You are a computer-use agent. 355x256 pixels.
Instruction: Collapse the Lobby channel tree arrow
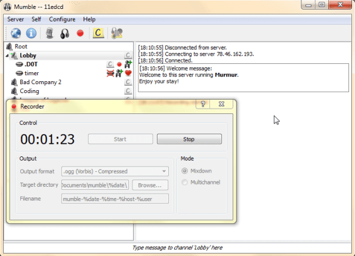7,55
